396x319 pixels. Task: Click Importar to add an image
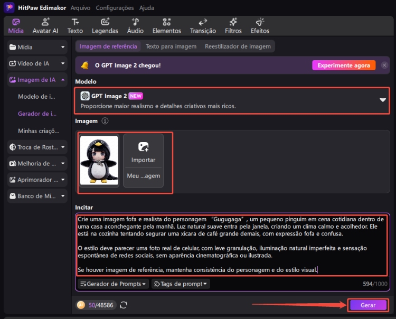[143, 153]
